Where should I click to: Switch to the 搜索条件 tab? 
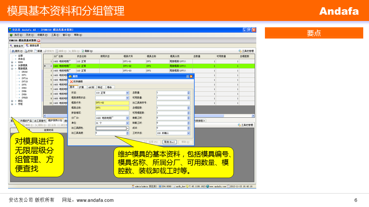click(x=17, y=46)
